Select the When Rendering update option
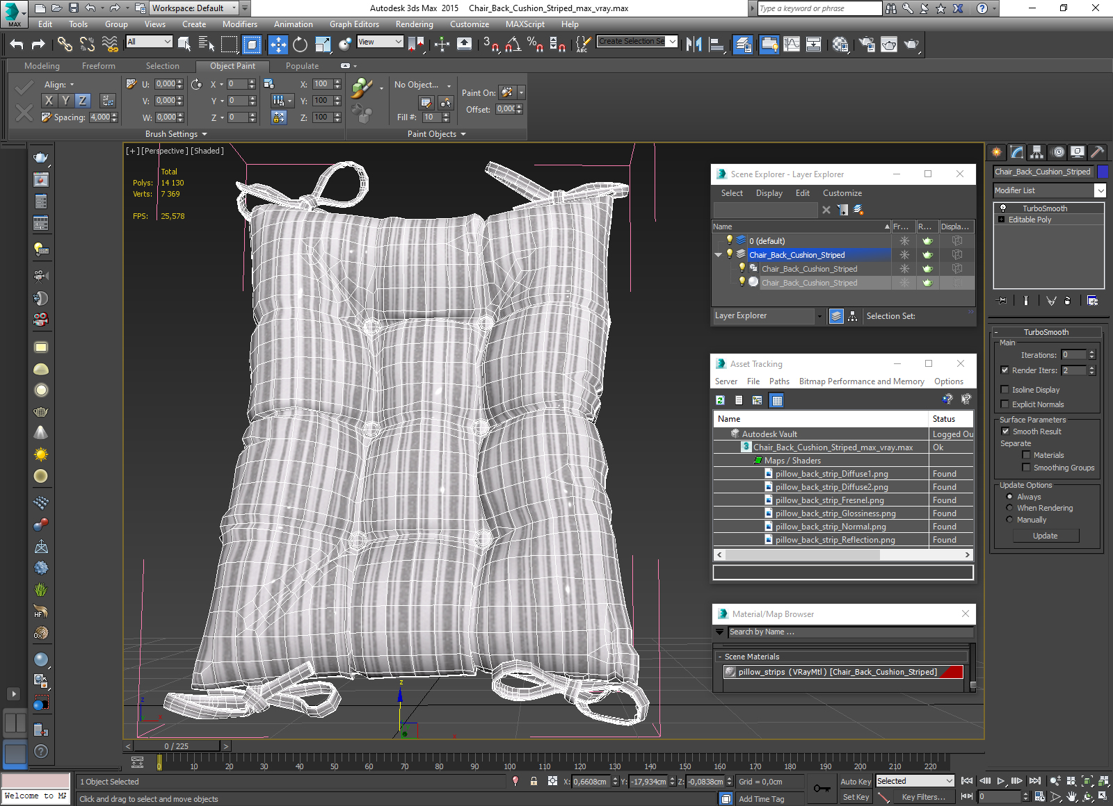The width and height of the screenshot is (1113, 806). pos(1009,508)
